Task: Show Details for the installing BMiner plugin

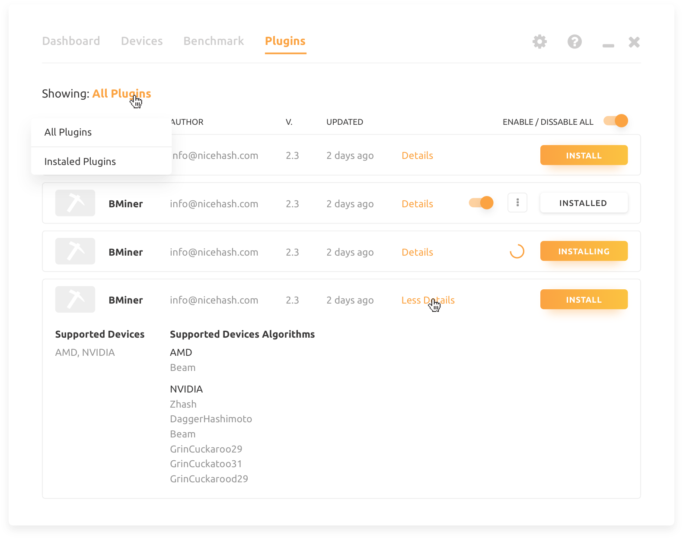Action: [x=417, y=252]
